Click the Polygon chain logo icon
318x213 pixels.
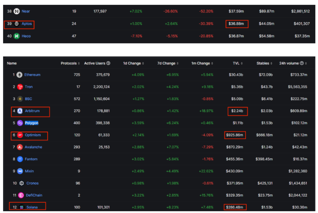tap(20, 123)
